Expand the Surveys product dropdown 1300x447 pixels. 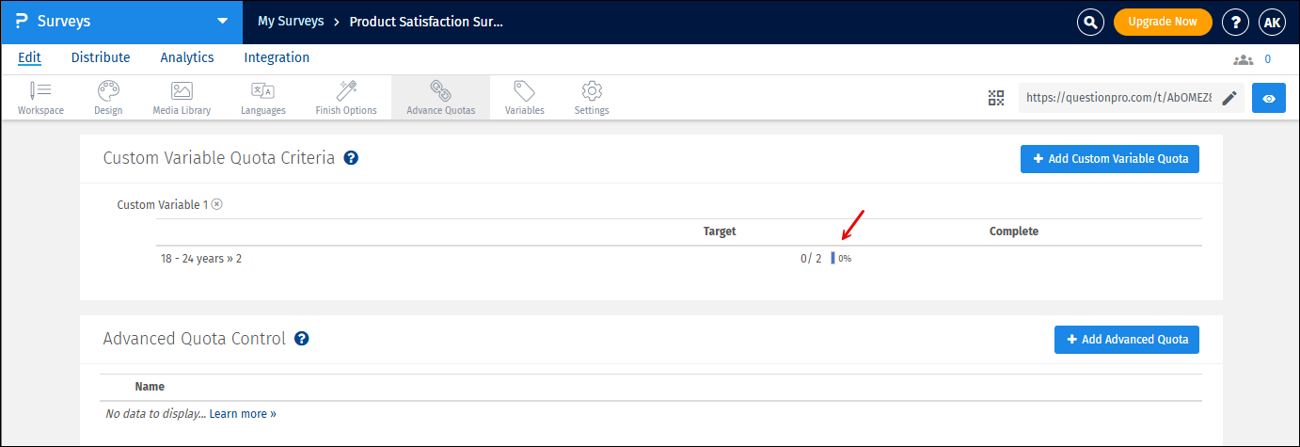[222, 22]
